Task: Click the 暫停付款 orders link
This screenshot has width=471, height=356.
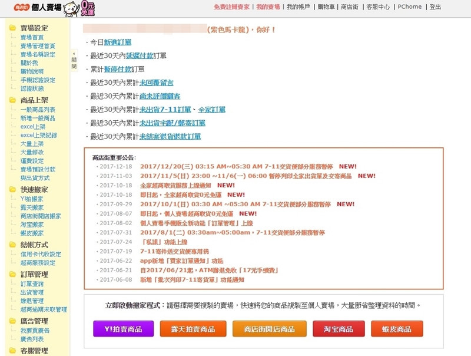Action: [x=117, y=69]
